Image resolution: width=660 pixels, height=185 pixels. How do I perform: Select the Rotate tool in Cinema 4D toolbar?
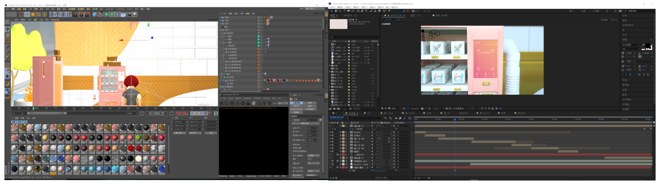[39, 14]
